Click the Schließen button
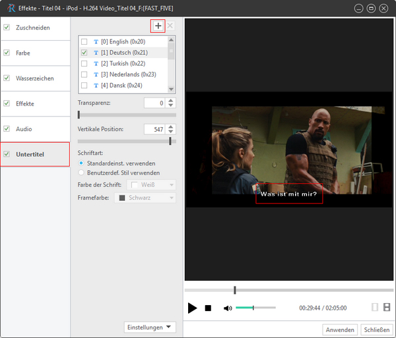396x338 pixels. tap(377, 329)
